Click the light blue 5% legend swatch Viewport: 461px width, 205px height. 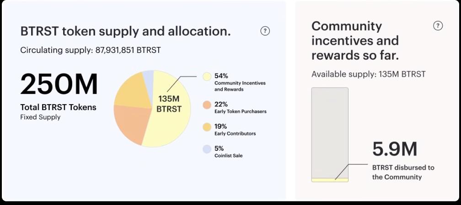(207, 149)
